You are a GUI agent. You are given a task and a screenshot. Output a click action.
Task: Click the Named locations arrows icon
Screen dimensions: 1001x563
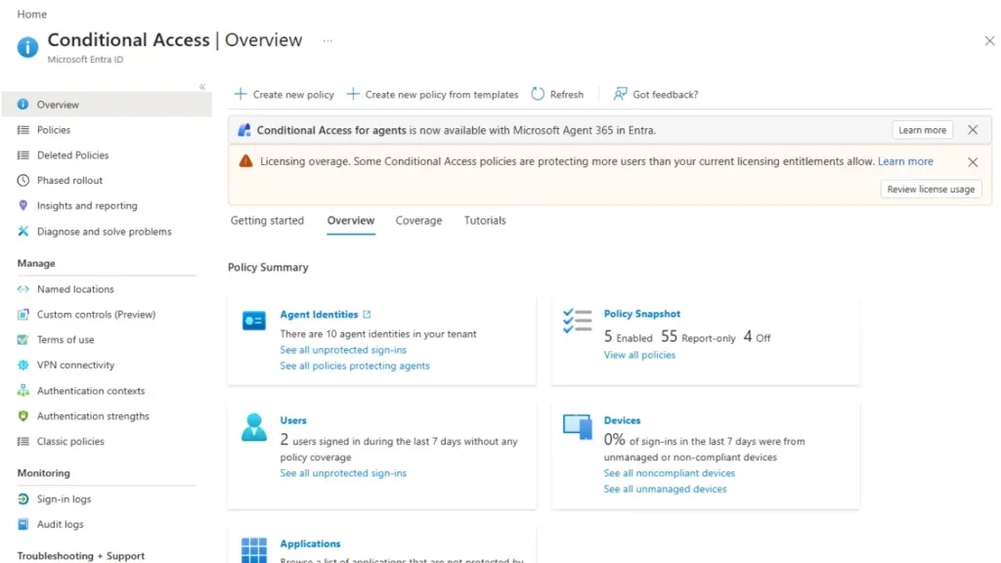pyautogui.click(x=23, y=289)
